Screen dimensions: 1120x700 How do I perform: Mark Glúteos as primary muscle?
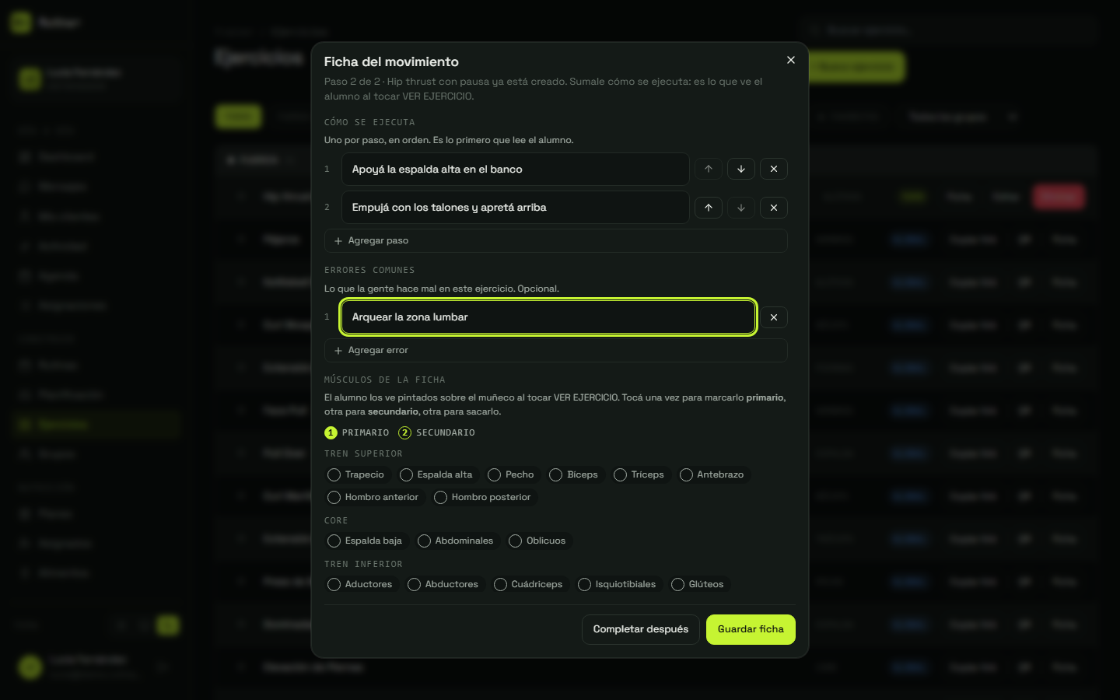698,584
